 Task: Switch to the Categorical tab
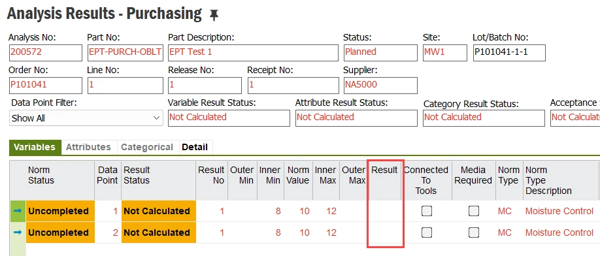[147, 147]
